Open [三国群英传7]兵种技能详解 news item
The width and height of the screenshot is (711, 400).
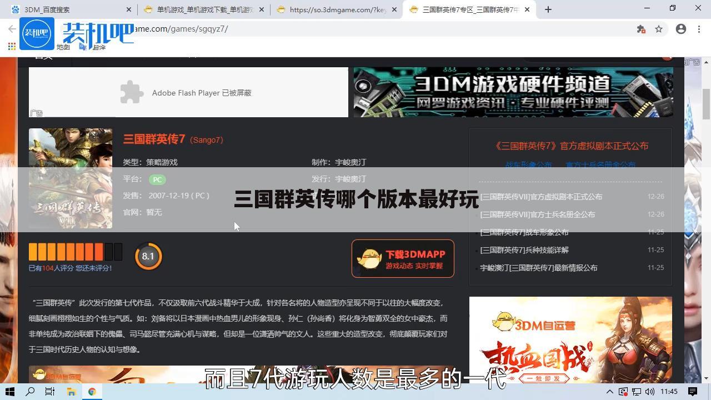[x=524, y=250]
